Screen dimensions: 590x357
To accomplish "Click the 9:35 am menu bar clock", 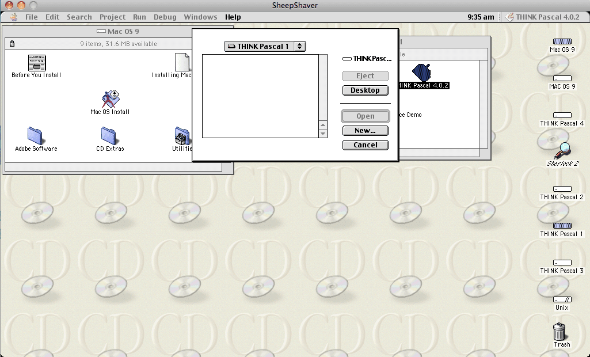I will [481, 17].
